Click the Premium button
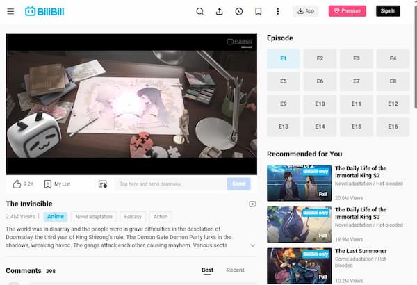417x285 pixels. coord(347,11)
